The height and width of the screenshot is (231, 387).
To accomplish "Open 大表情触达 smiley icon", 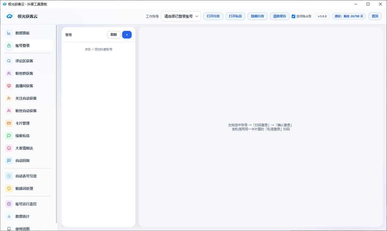I will 9,148.
